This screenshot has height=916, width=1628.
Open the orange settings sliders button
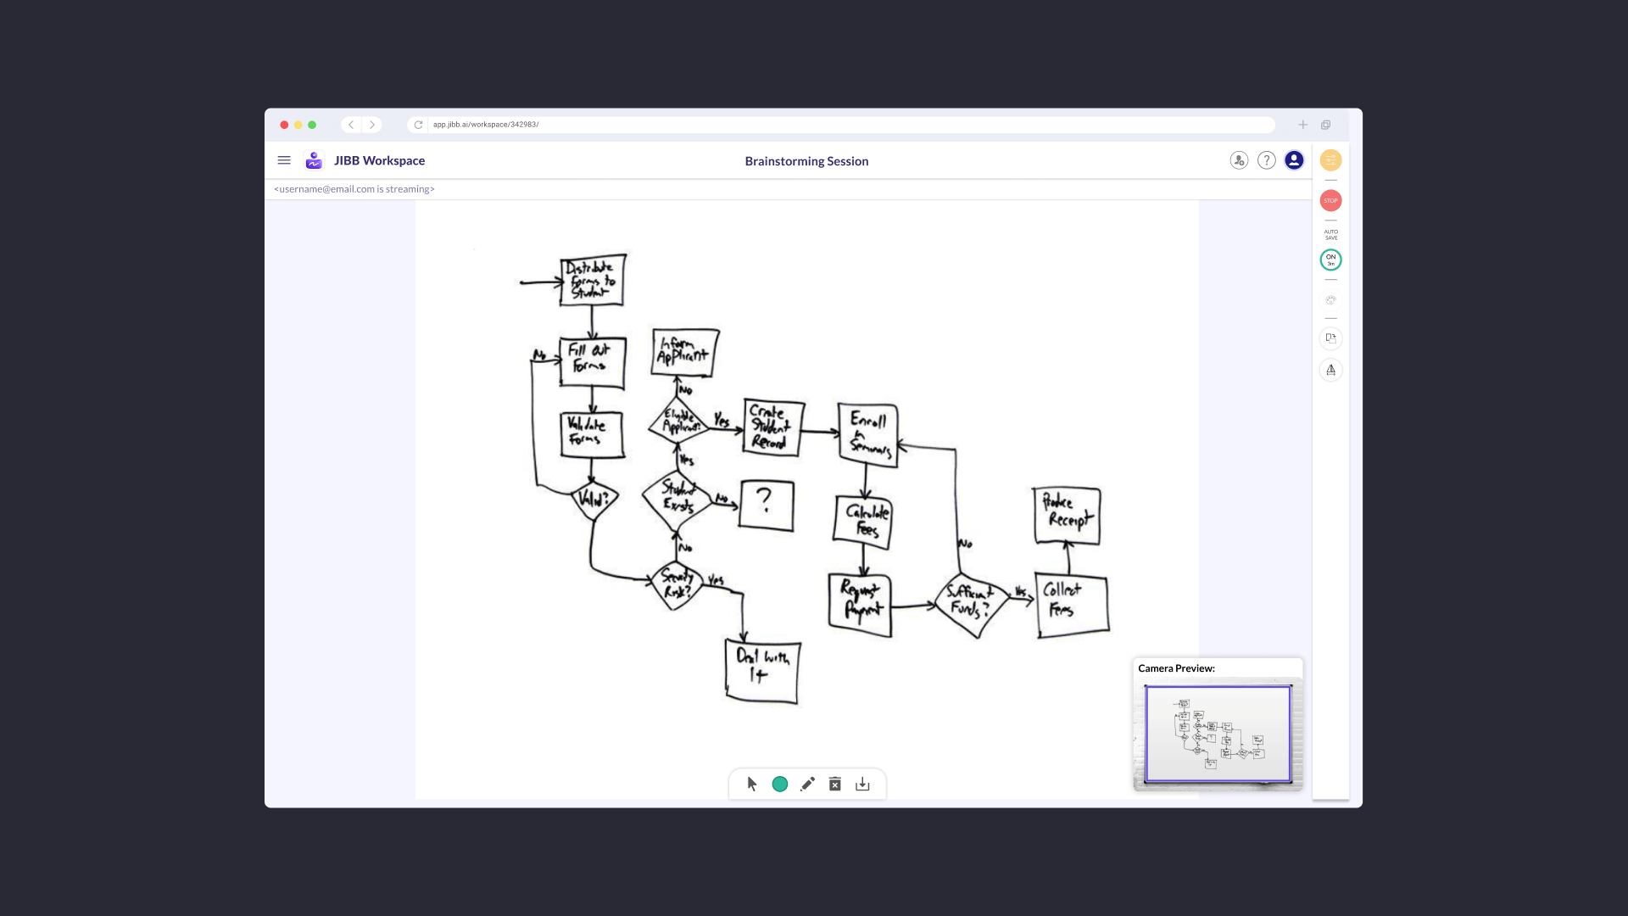click(1330, 160)
